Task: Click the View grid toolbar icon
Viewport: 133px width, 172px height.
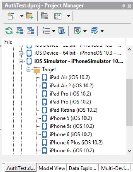Action: pos(58,16)
